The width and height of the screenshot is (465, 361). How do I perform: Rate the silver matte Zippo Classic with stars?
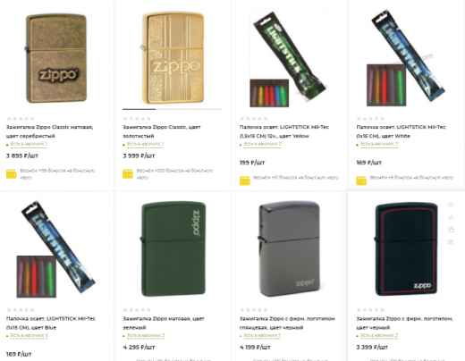pos(21,119)
